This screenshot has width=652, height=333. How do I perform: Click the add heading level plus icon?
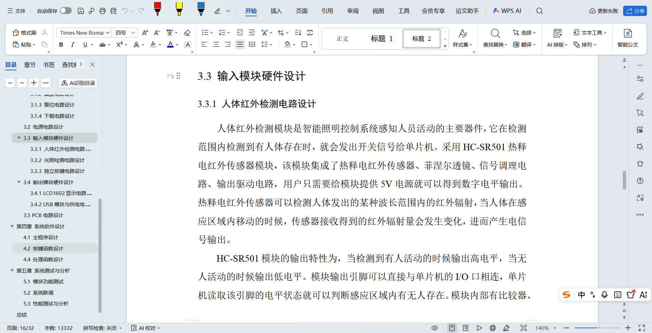point(34,83)
